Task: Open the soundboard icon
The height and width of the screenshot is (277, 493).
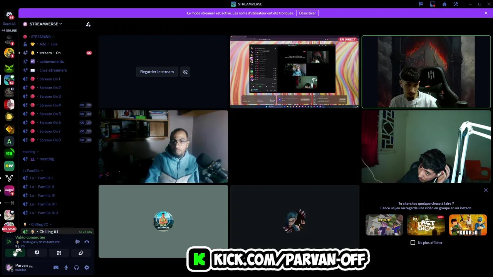Action: pyautogui.click(x=81, y=253)
